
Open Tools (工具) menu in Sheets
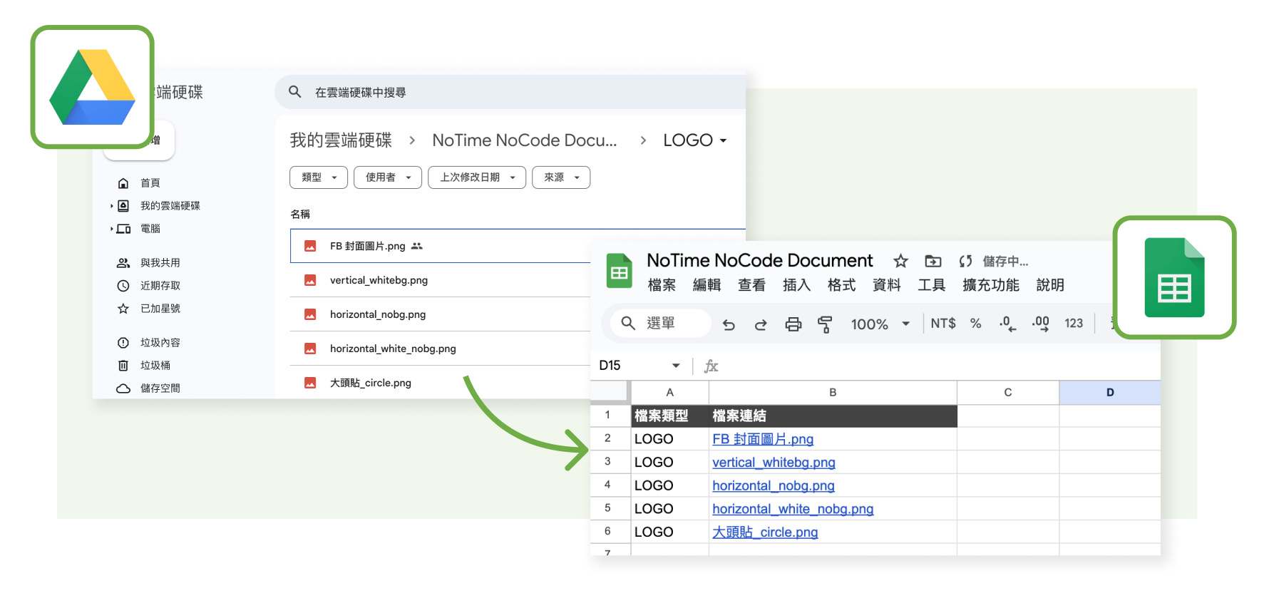click(931, 285)
